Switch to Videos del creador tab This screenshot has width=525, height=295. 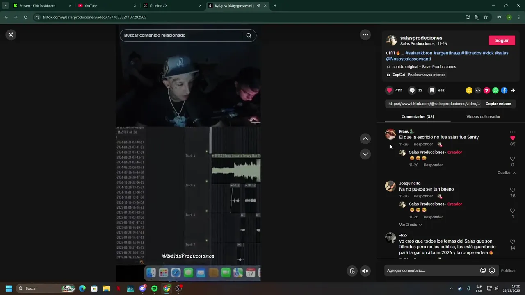point(483,117)
